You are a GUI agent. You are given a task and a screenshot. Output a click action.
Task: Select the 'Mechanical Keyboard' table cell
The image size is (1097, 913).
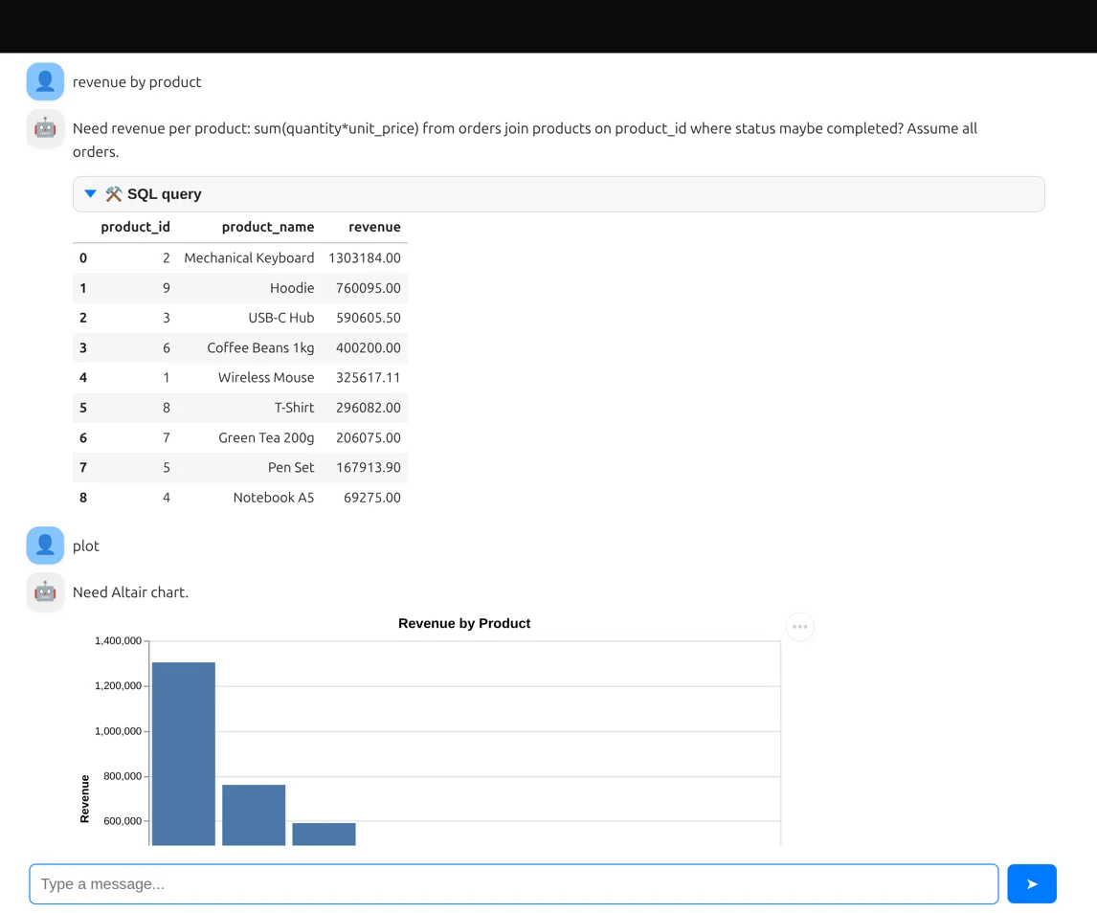(x=249, y=257)
